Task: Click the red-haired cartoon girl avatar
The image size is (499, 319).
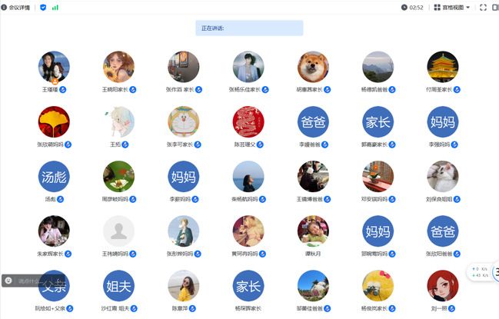Action: pyautogui.click(x=443, y=286)
